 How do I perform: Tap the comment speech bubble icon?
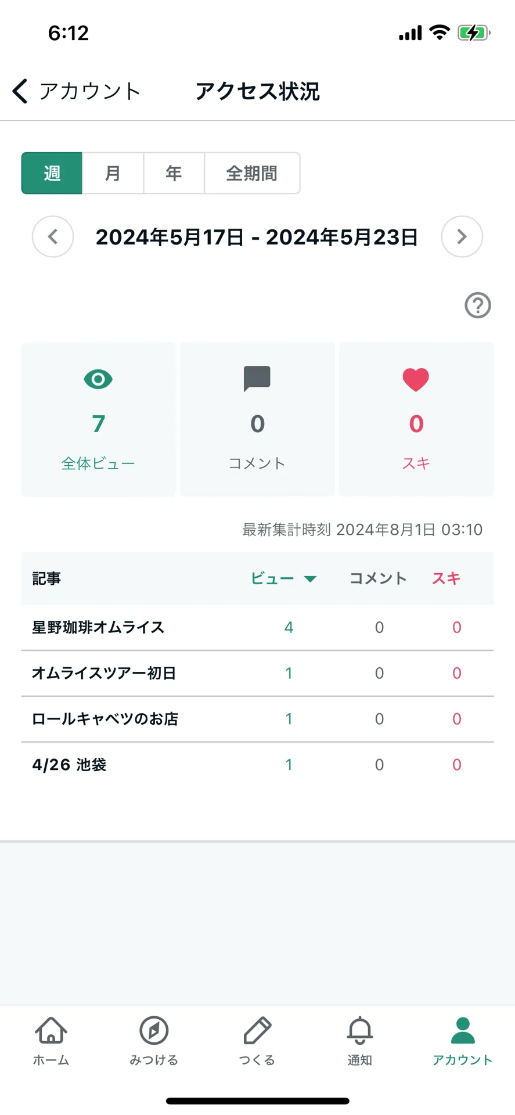257,379
